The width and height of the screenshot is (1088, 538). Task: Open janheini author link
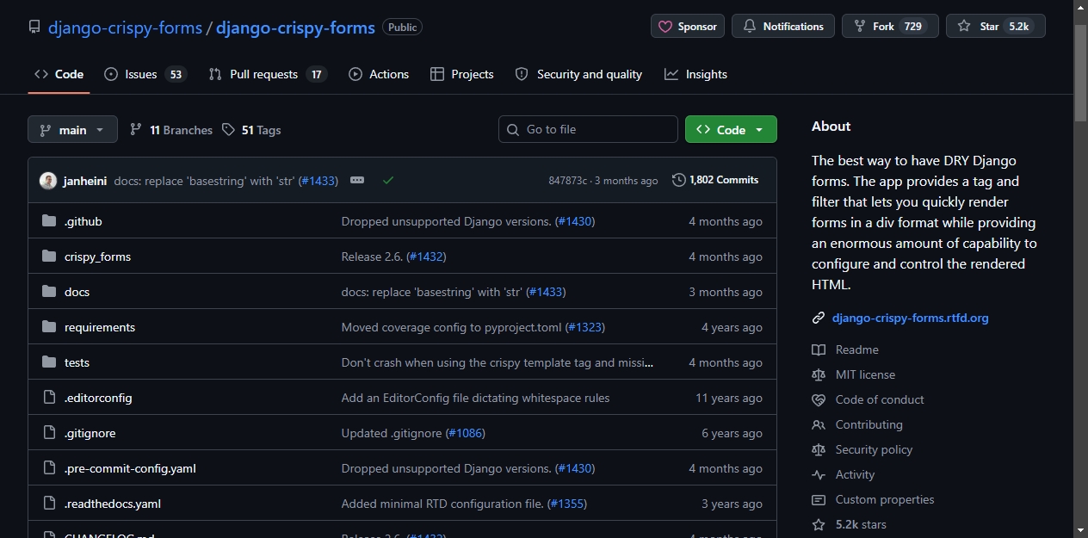click(x=85, y=181)
